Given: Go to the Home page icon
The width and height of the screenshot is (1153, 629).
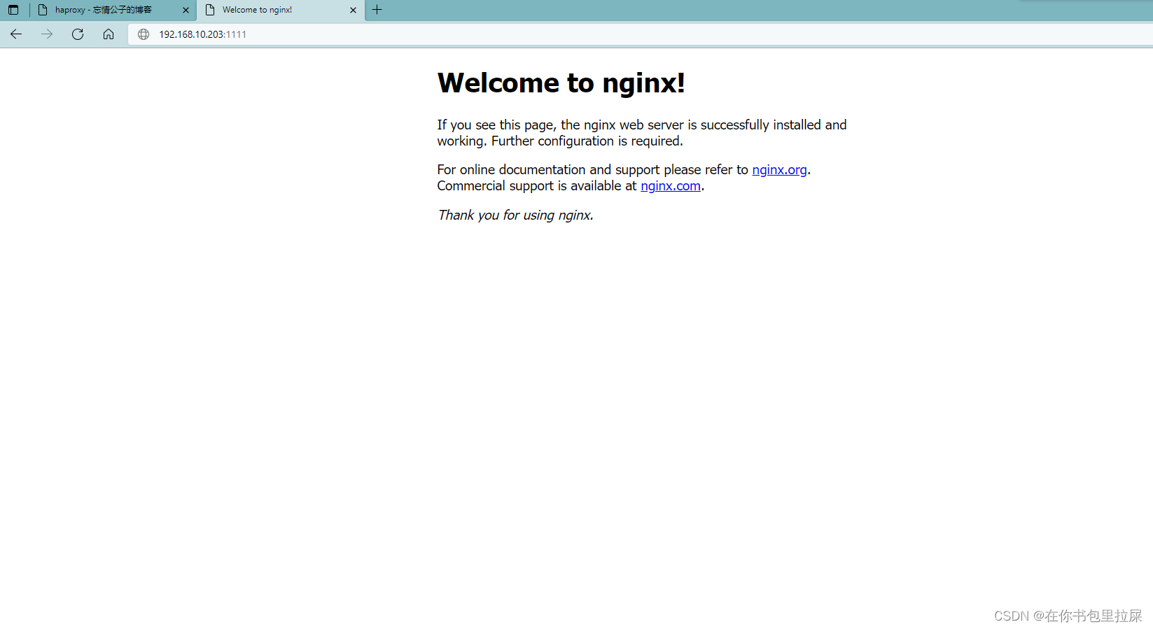Looking at the screenshot, I should pyautogui.click(x=109, y=34).
